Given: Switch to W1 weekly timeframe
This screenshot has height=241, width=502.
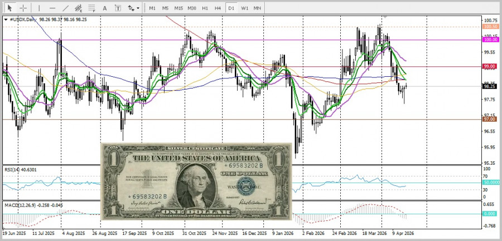Looking at the screenshot, I should point(245,8).
